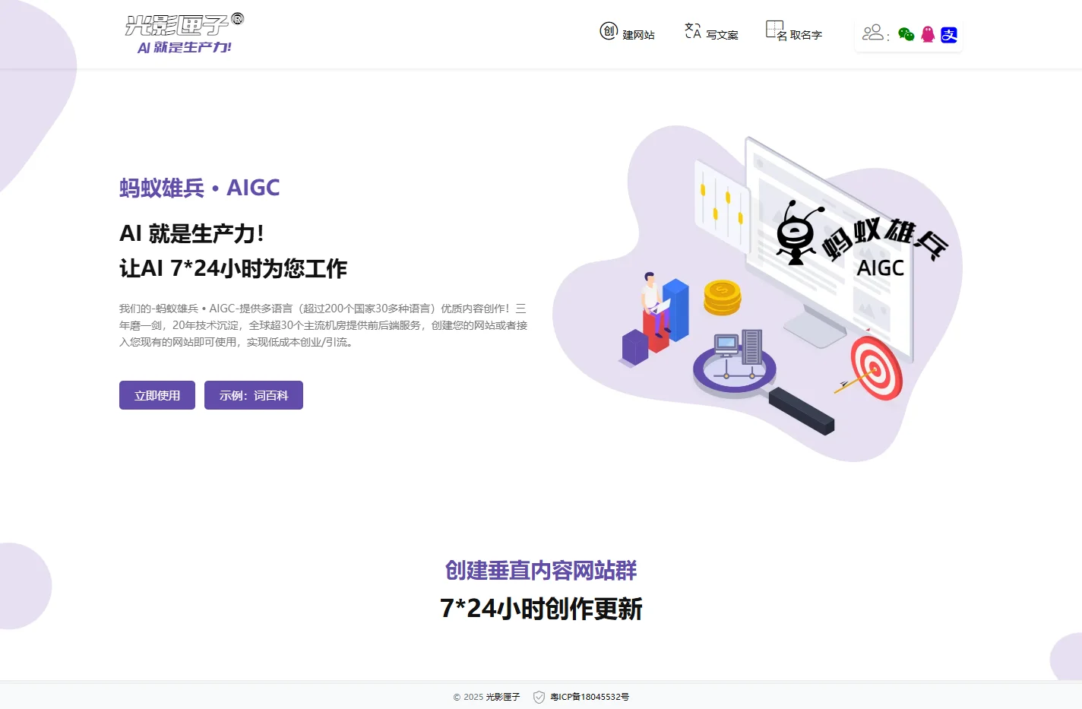Click the AI 就是生产力! slogan under logo
This screenshot has width=1082, height=709.
point(185,47)
